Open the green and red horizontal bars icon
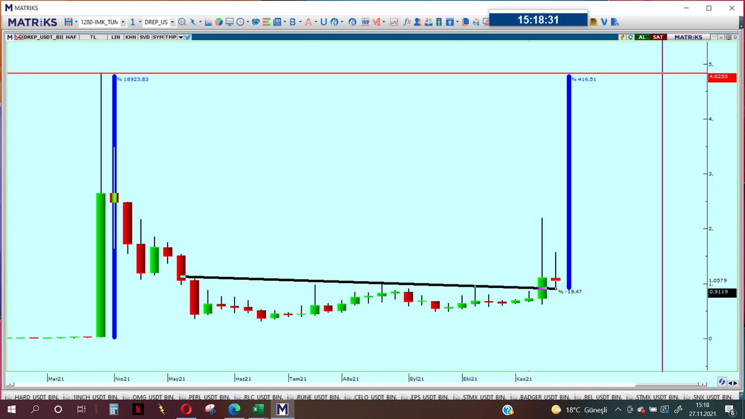Screen dimensions: 745x419 coord(266,22)
